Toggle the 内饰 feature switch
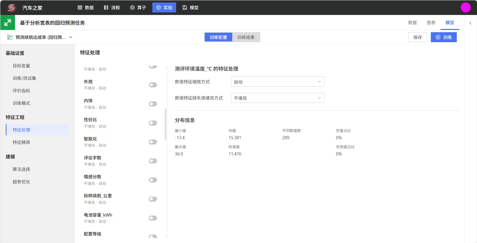477x243 pixels. [153, 104]
